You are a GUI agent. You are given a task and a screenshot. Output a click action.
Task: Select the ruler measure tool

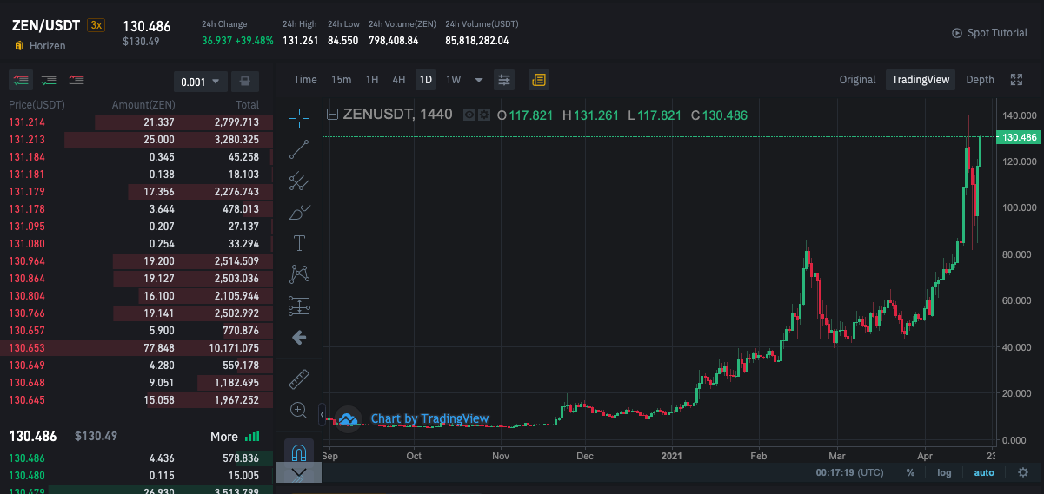pos(299,379)
